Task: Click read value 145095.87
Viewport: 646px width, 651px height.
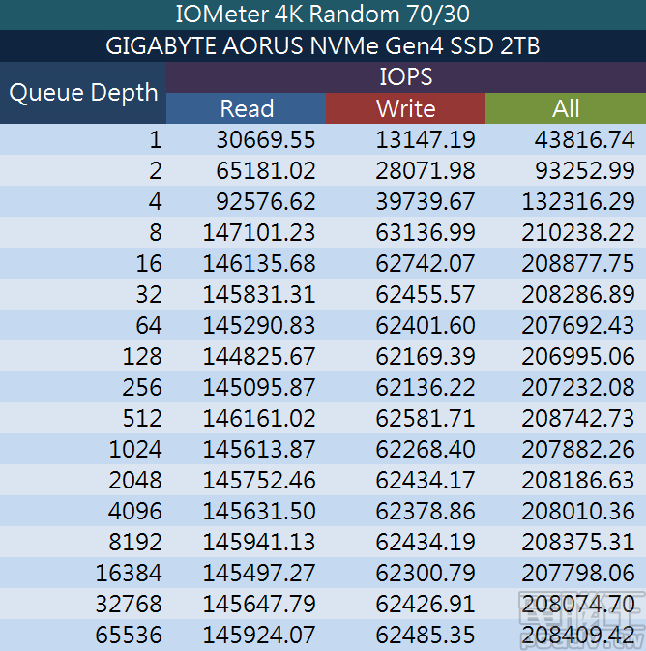Action: 259,387
